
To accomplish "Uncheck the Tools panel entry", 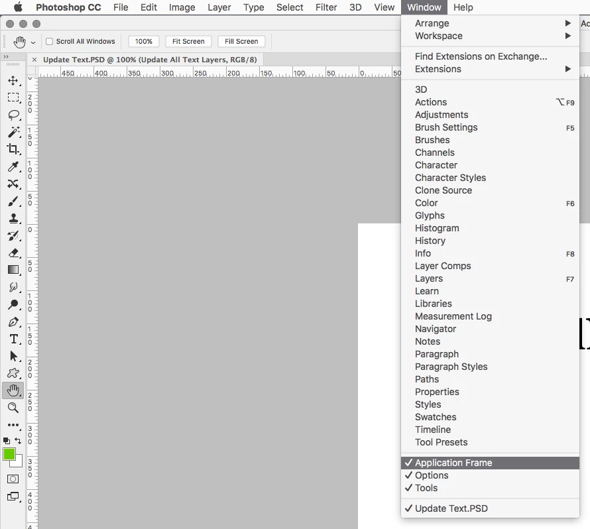I will (490, 488).
